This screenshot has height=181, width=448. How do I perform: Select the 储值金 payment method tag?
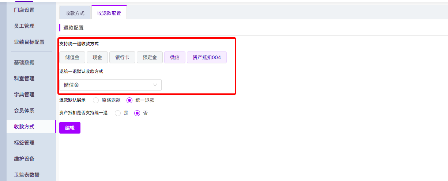coord(72,57)
